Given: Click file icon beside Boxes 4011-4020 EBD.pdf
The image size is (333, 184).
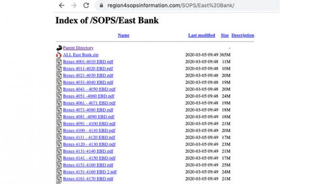Looking at the screenshot, I should pyautogui.click(x=59, y=68).
